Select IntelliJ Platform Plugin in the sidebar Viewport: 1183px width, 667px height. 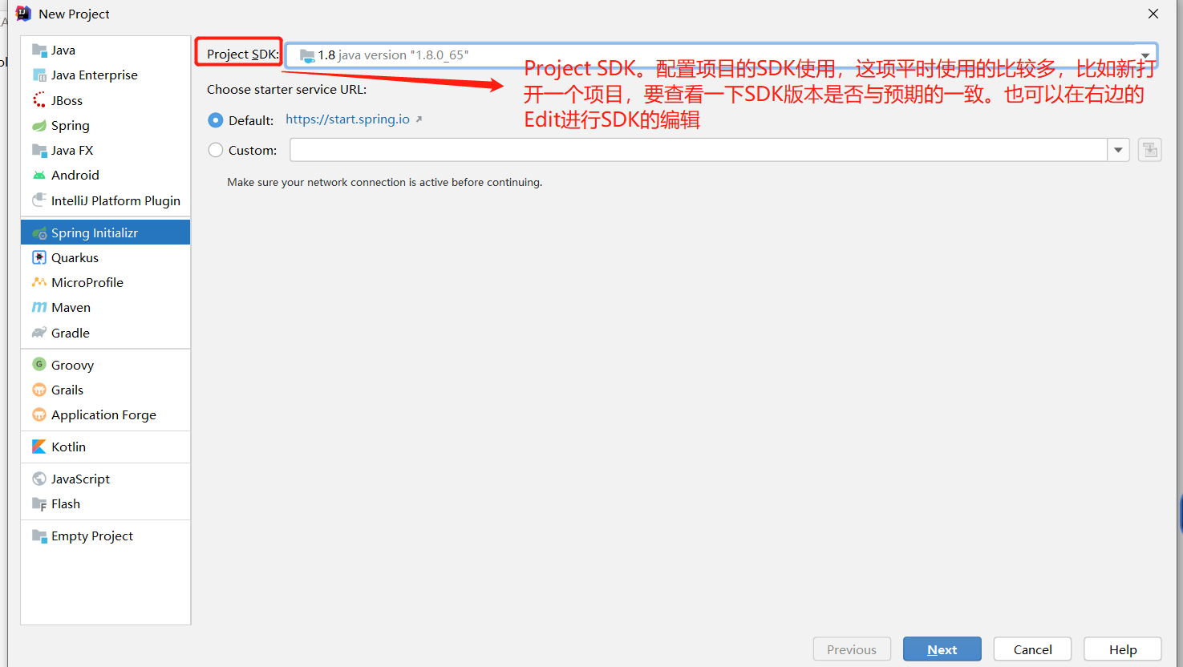(x=114, y=200)
